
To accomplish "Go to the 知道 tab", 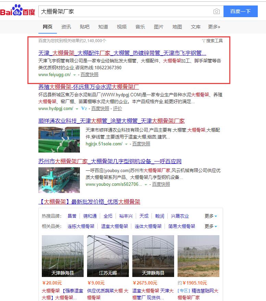I will (x=103, y=27).
